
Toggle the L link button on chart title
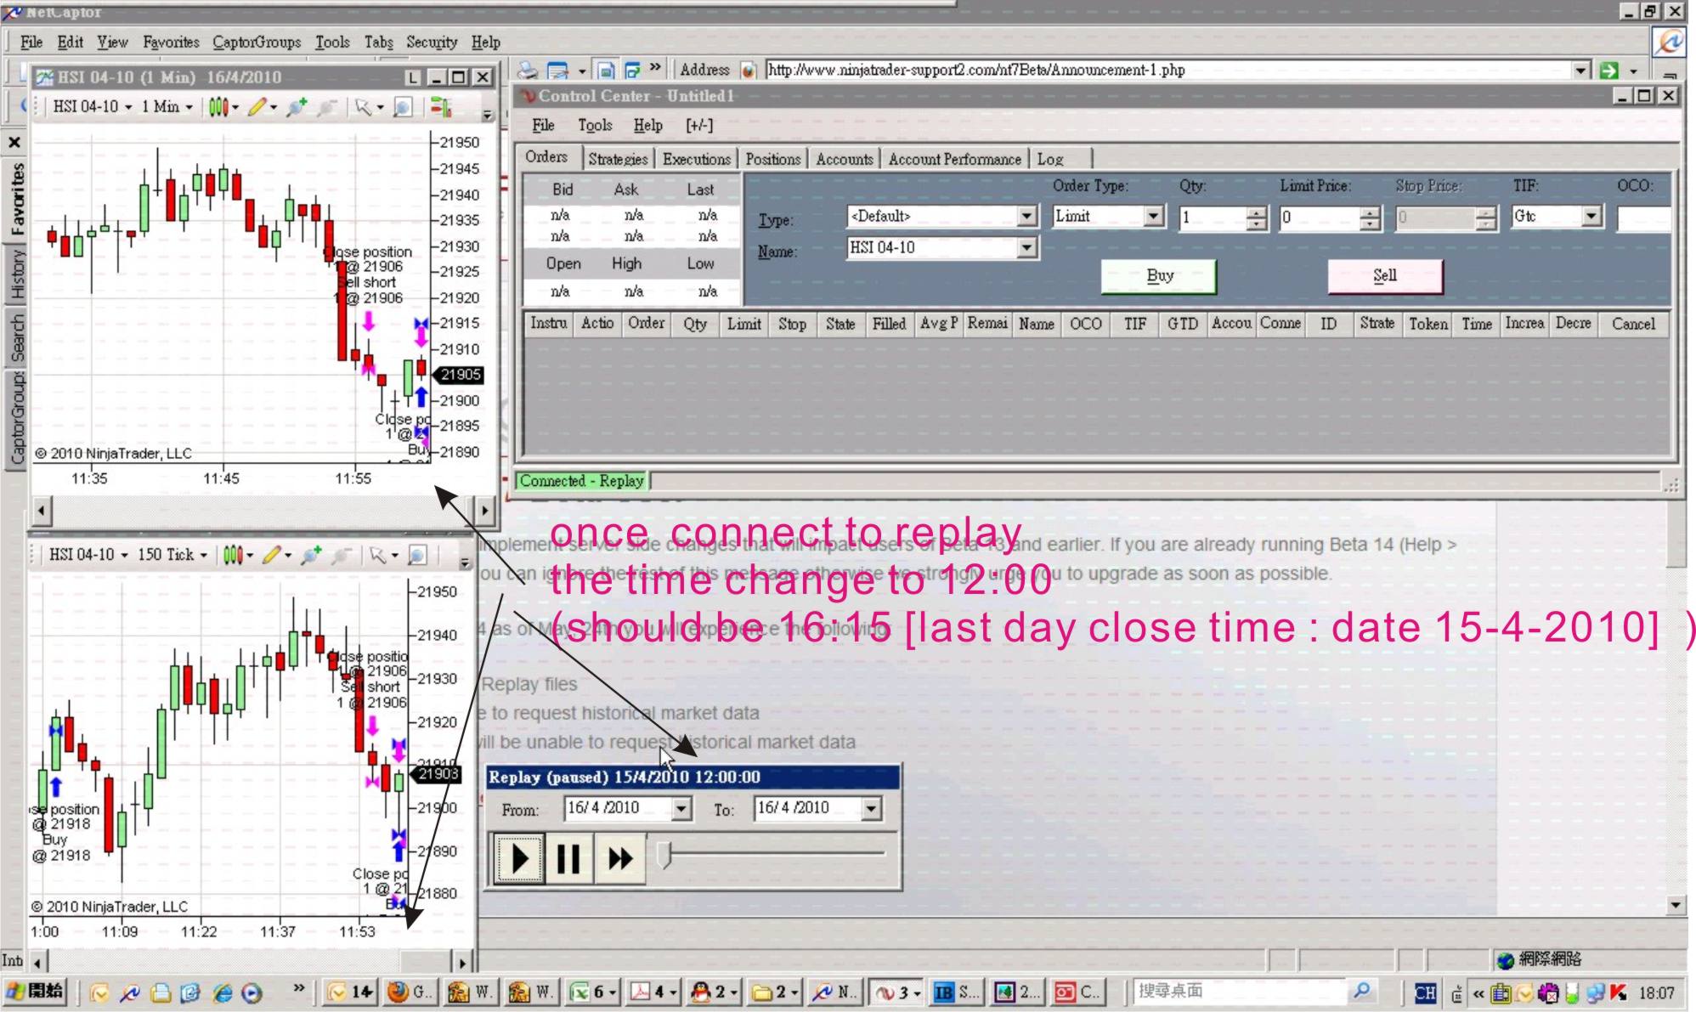pyautogui.click(x=412, y=77)
